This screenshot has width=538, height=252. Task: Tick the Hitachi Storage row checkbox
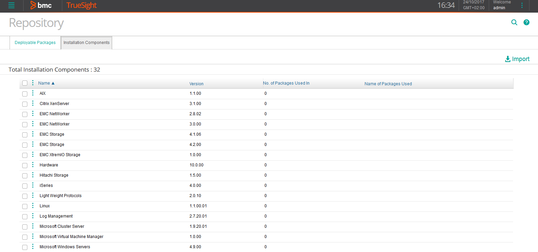tap(25, 176)
